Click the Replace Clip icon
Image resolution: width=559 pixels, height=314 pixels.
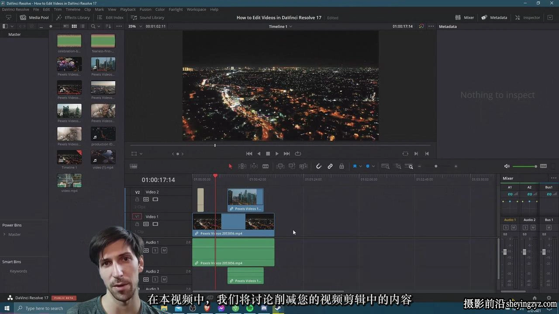click(x=304, y=166)
